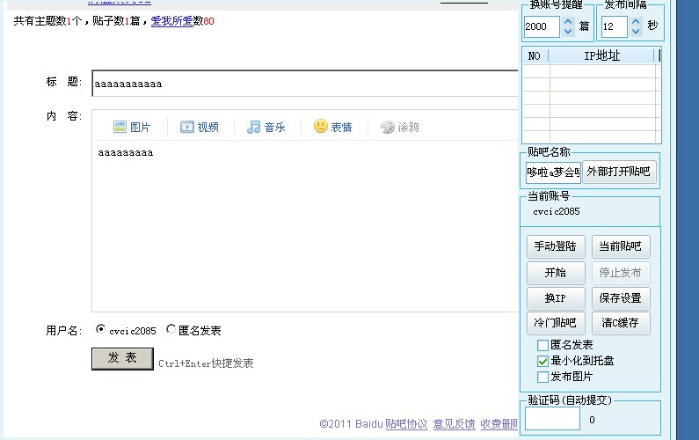
Task: Add music via 音乐 icon
Action: point(266,128)
